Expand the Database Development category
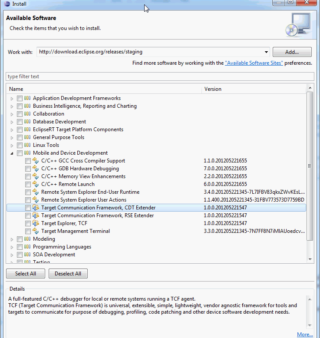This screenshot has height=338, width=320. 12,122
